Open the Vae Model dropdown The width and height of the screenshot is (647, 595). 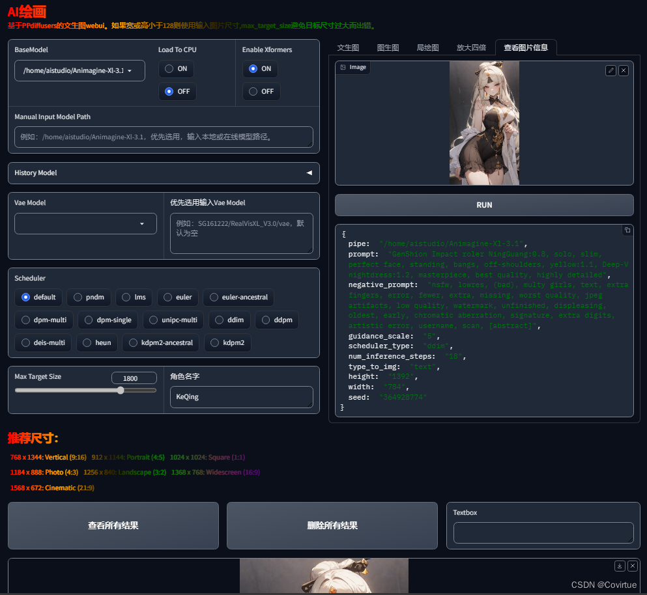pyautogui.click(x=85, y=224)
